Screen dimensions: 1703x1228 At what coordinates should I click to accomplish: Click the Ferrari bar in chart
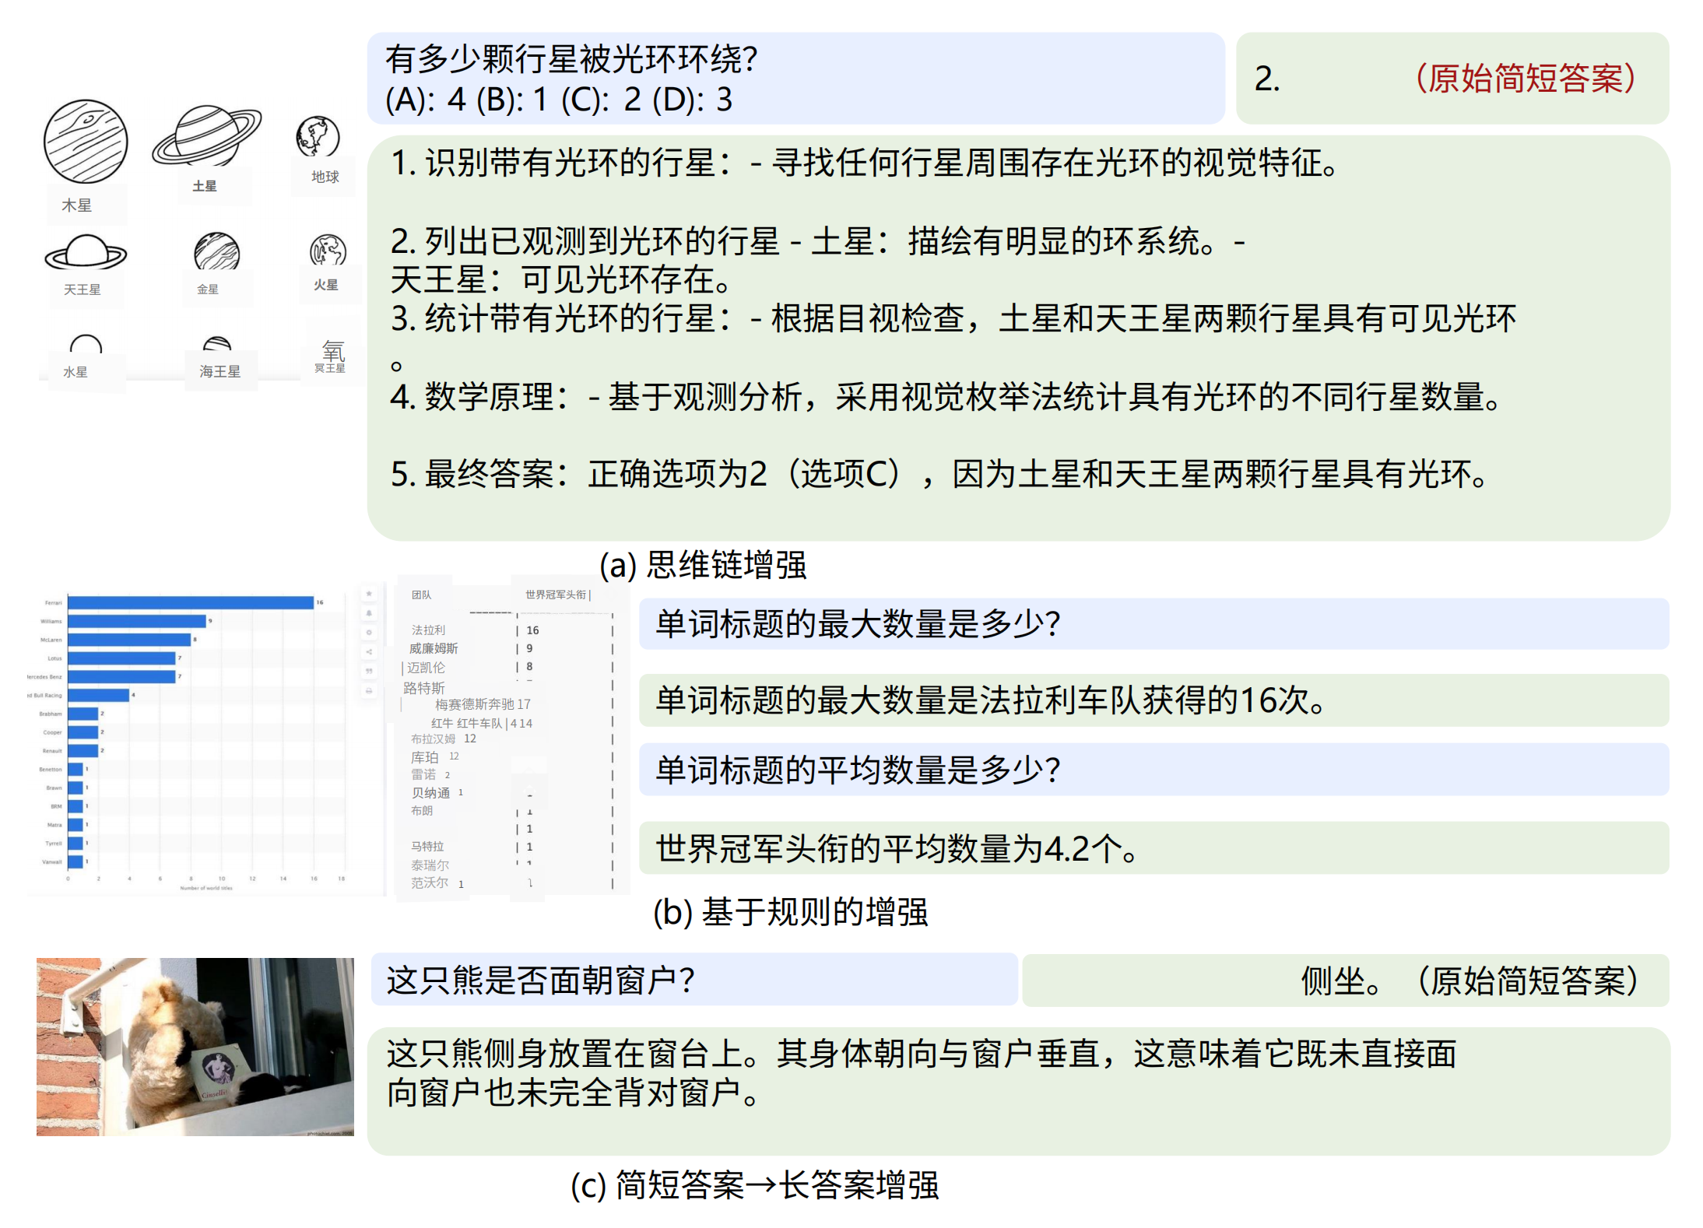[x=191, y=602]
